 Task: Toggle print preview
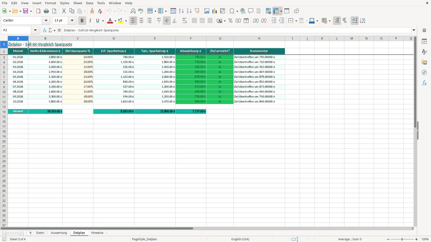(54, 11)
